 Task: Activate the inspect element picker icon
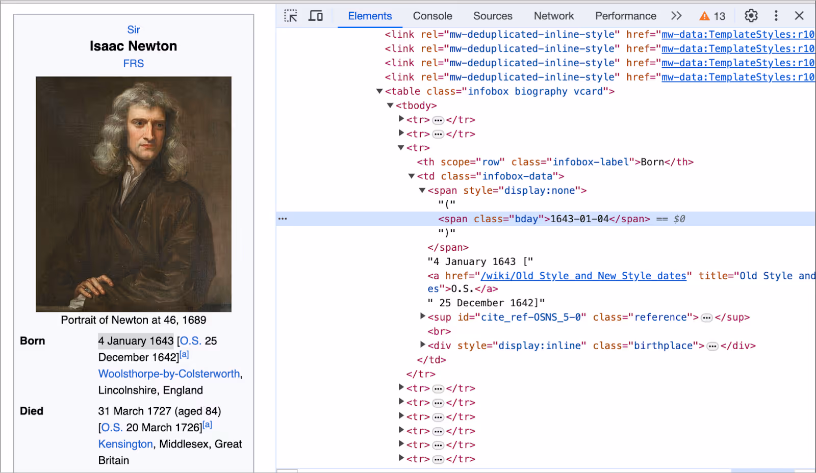pos(291,16)
